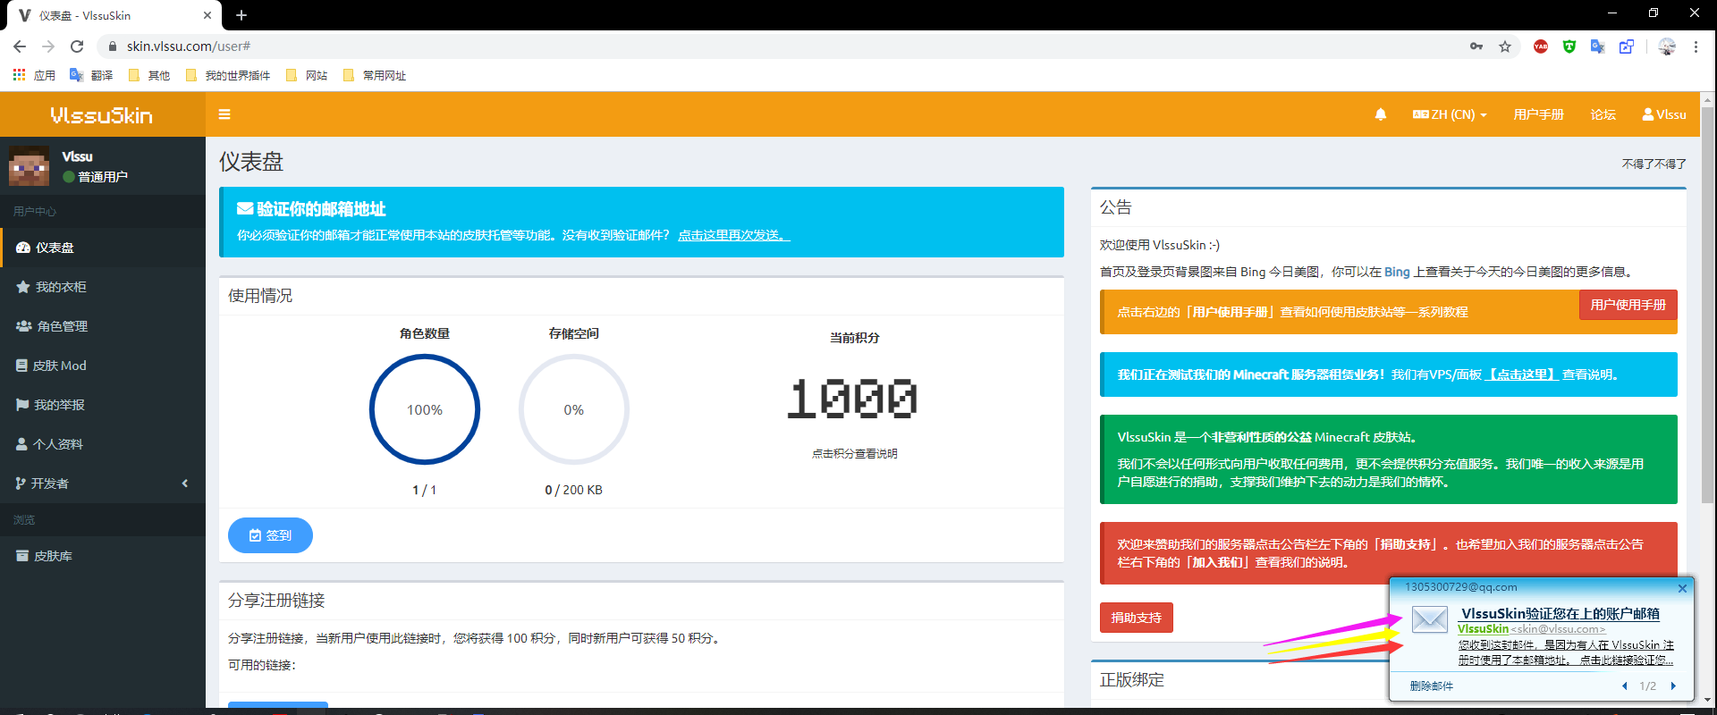Click the 角色数量 100% circular progress
This screenshot has width=1717, height=715.
tap(425, 409)
